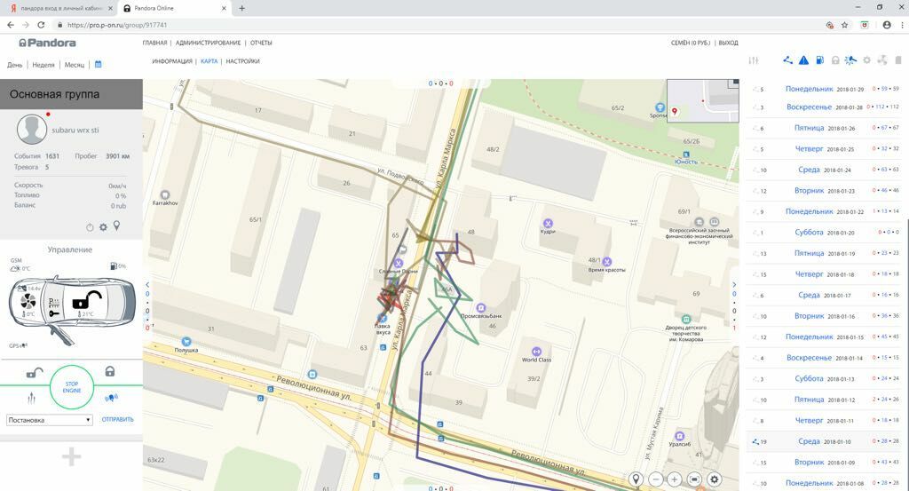Image resolution: width=909 pixels, height=491 pixels.
Task: Click the closed padlock arm button
Action: click(110, 372)
